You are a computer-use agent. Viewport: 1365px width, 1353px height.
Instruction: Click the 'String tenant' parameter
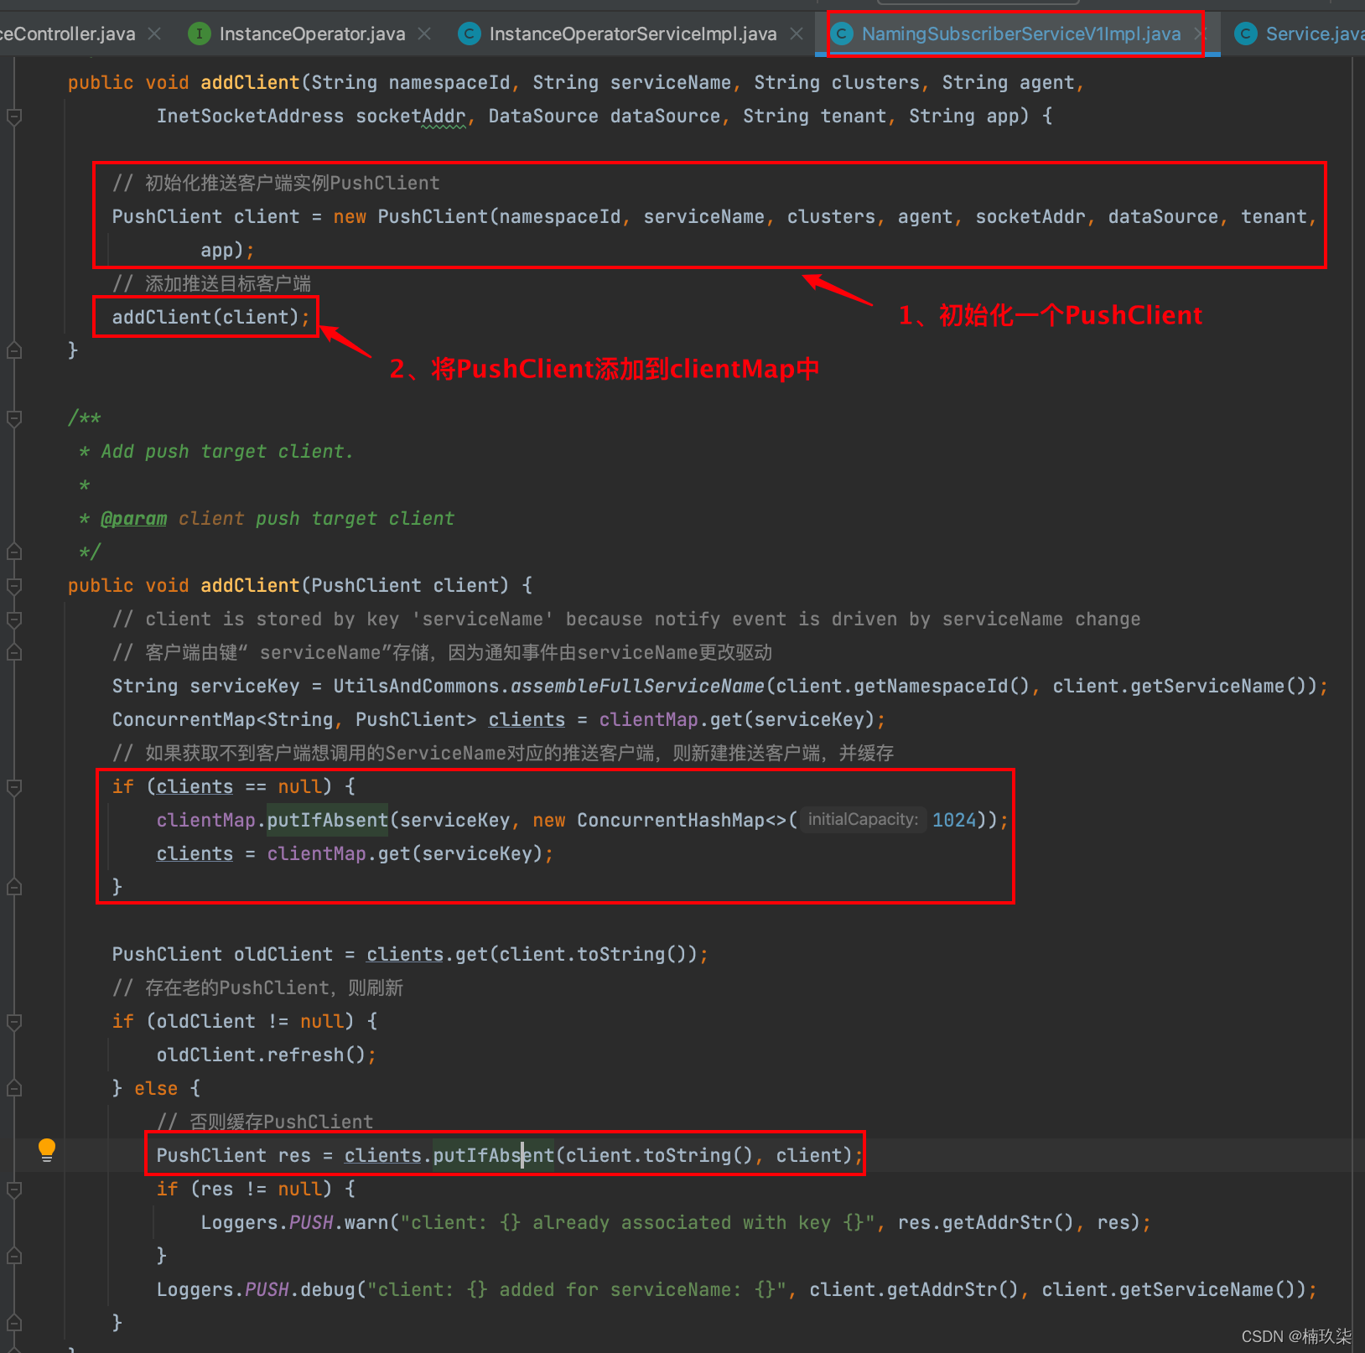tap(815, 116)
